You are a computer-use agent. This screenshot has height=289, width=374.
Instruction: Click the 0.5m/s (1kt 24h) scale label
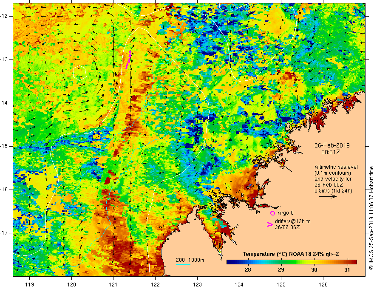click(x=333, y=191)
